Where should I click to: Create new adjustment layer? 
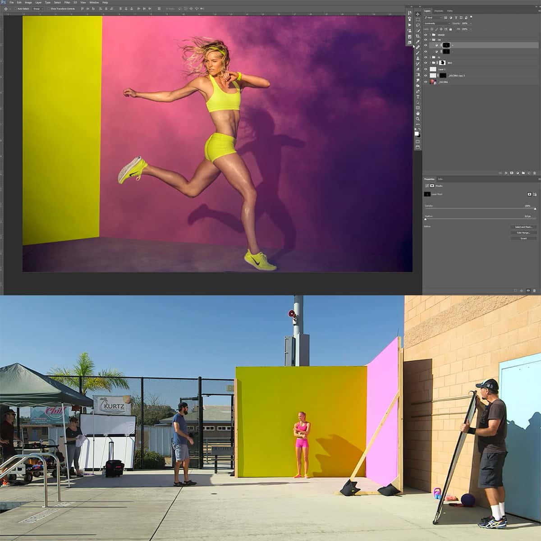pyautogui.click(x=518, y=173)
